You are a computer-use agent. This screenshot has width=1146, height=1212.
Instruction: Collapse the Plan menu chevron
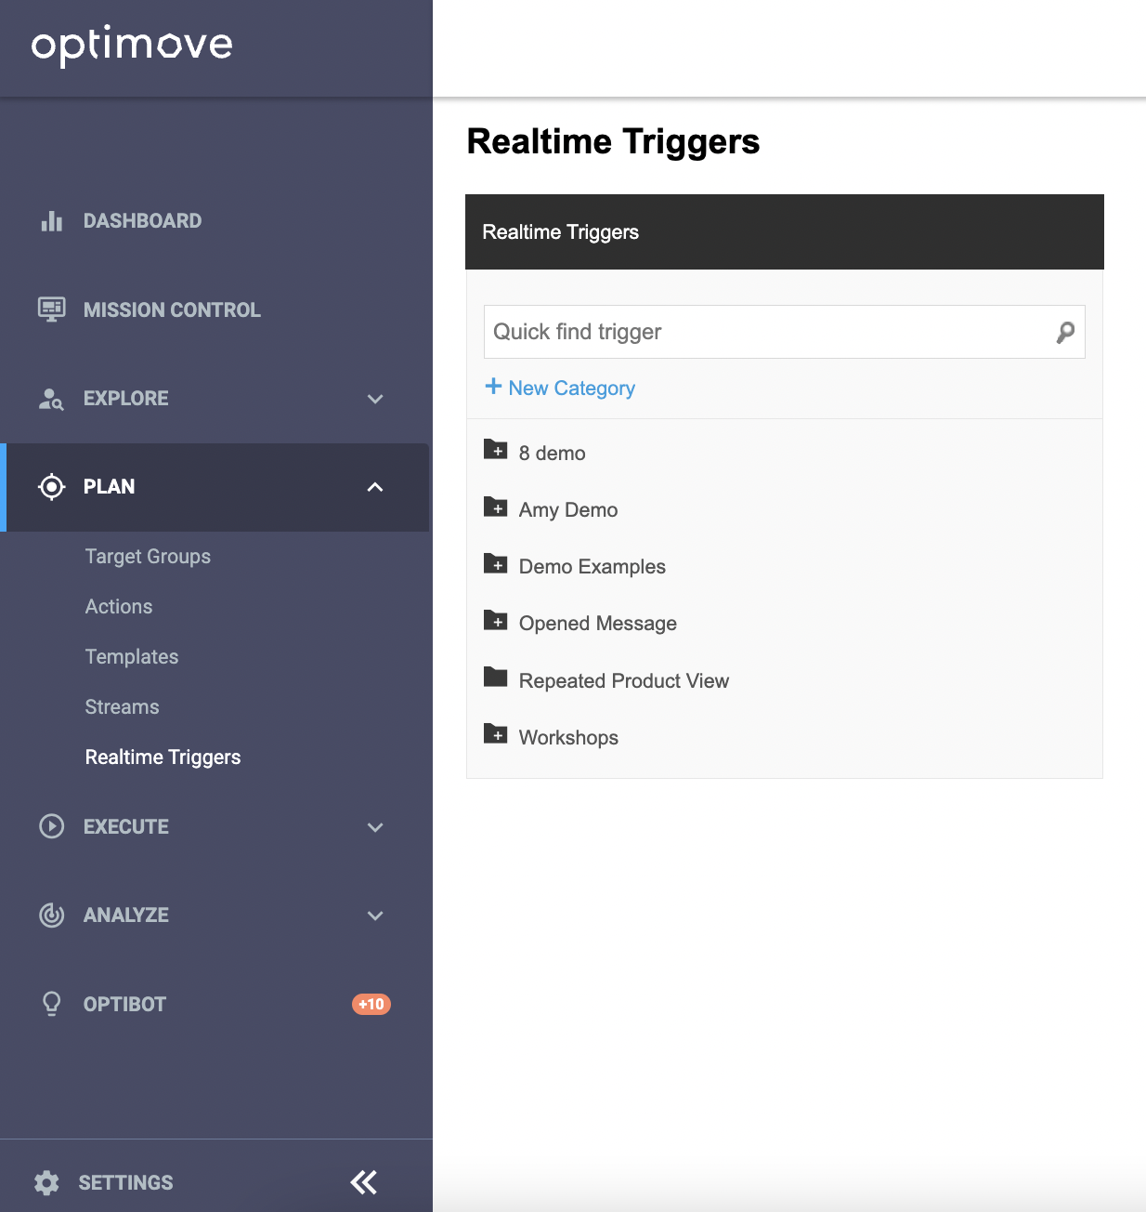[x=375, y=487]
